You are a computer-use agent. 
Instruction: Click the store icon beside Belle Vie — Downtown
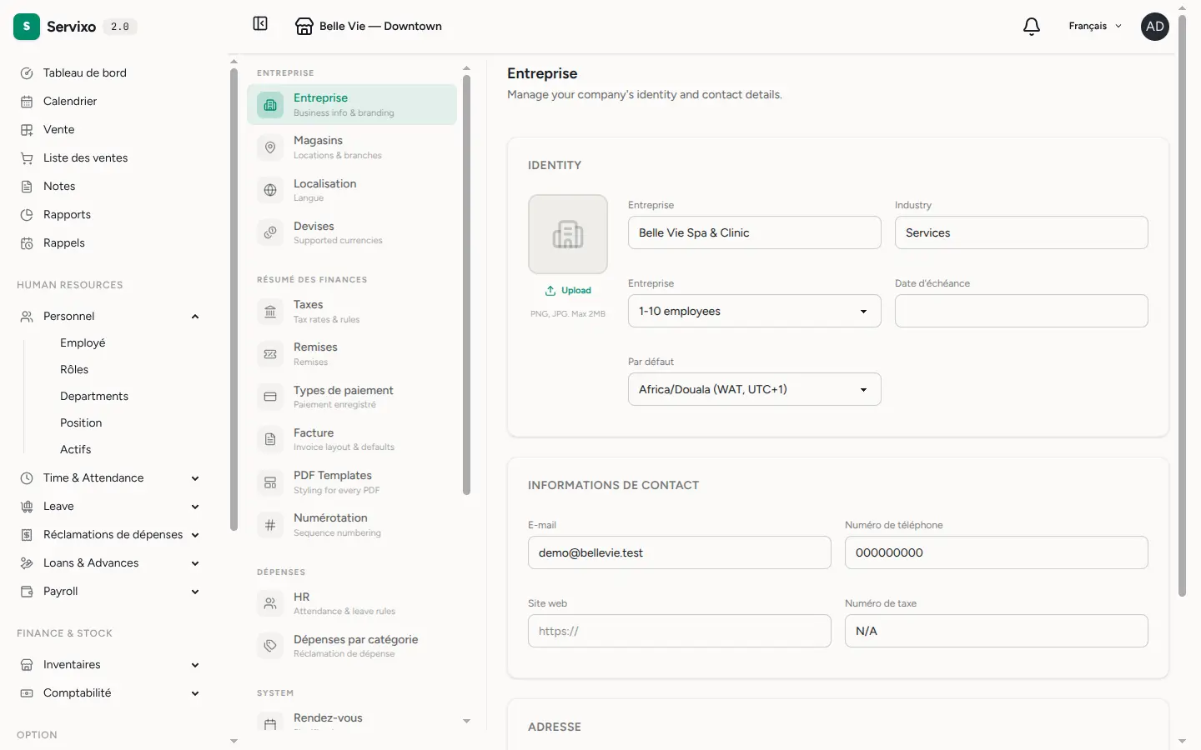(304, 27)
